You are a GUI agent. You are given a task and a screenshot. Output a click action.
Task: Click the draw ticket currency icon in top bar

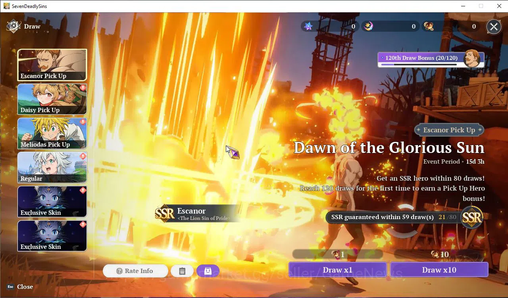pos(429,26)
